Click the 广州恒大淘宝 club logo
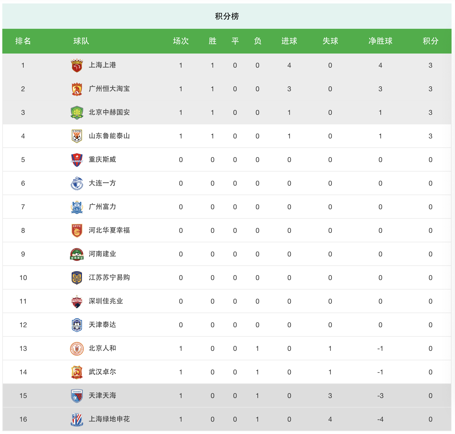The height and width of the screenshot is (434, 455). (77, 89)
